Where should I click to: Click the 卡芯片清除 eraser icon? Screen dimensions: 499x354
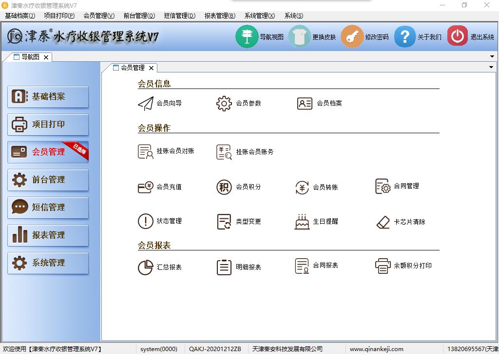click(x=383, y=222)
